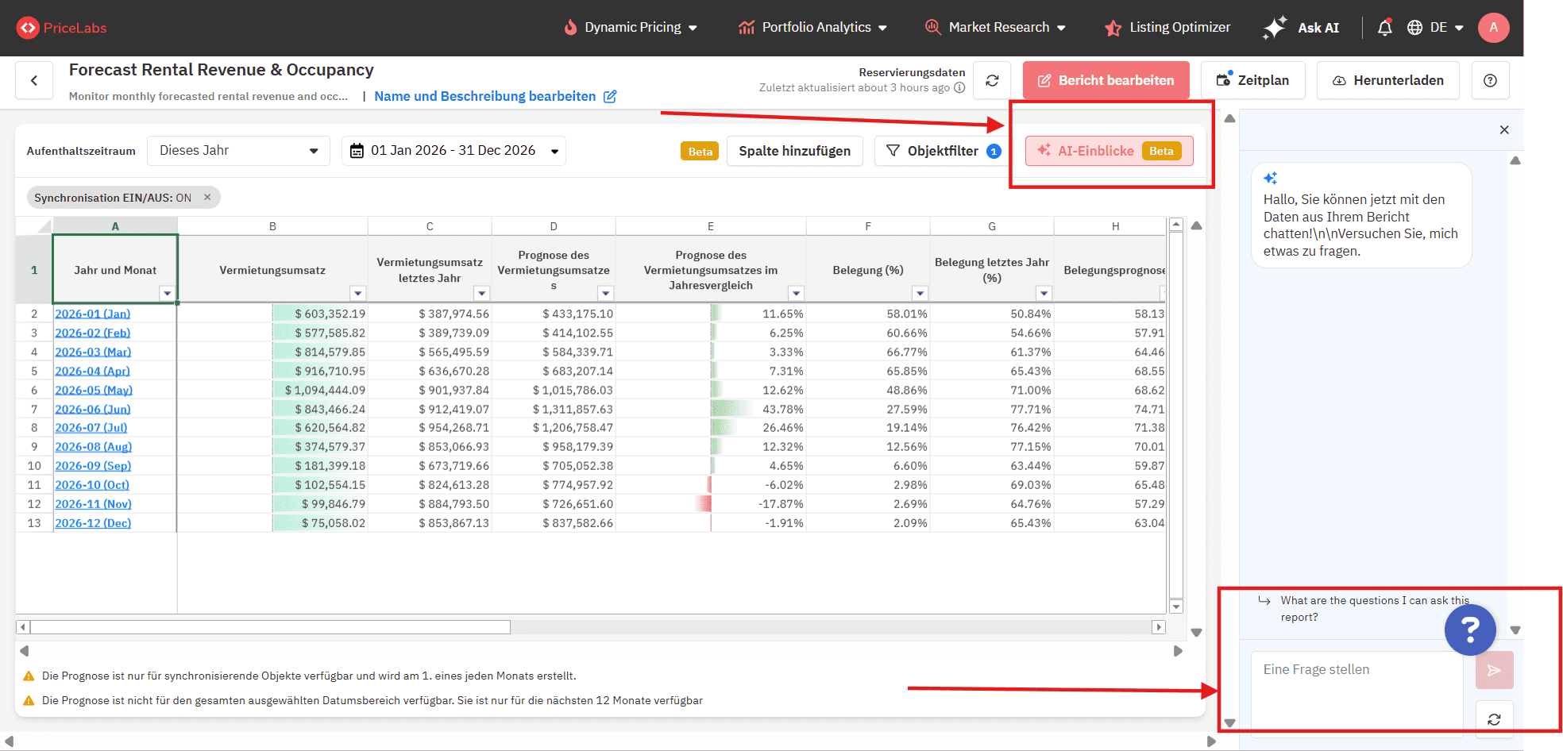Open the Dynamic Pricing menu
Screen dimensions: 1563x751
coord(631,28)
